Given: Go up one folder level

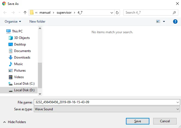Looking at the screenshot, I should click(x=25, y=13).
